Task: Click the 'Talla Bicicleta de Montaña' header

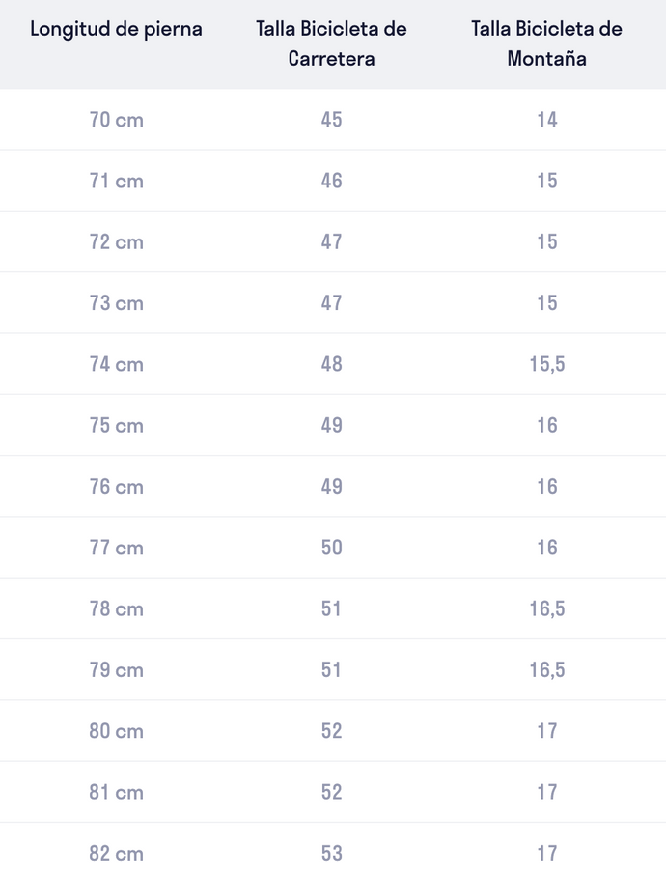Action: click(546, 43)
